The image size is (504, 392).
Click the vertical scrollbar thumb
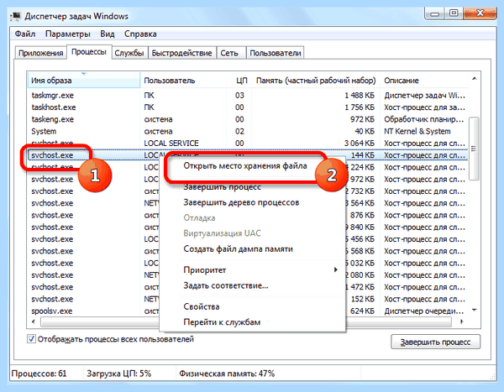tap(474, 149)
